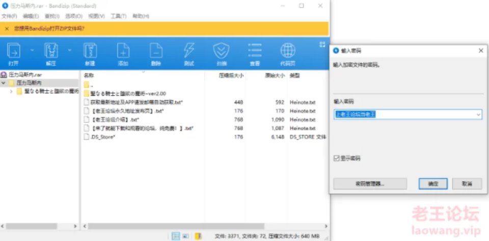The image size is (489, 241).
Task: Click the 6,148 original size cell
Action: pos(278,137)
